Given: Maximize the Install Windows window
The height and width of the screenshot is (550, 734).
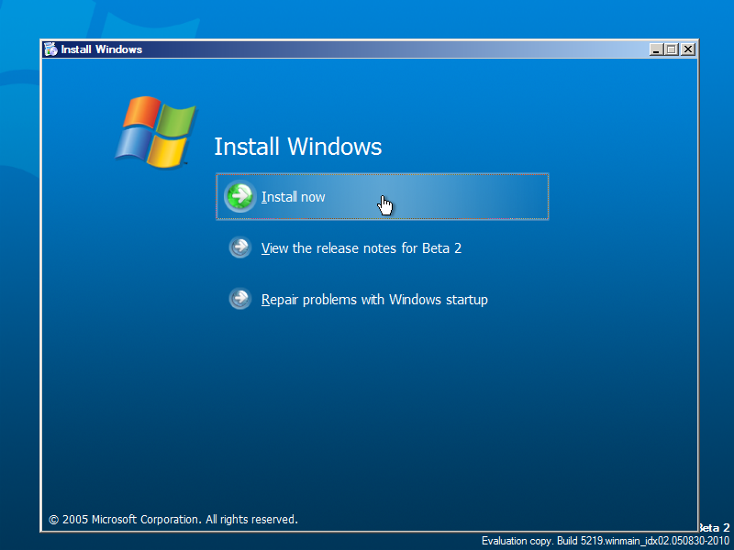Looking at the screenshot, I should click(x=672, y=49).
